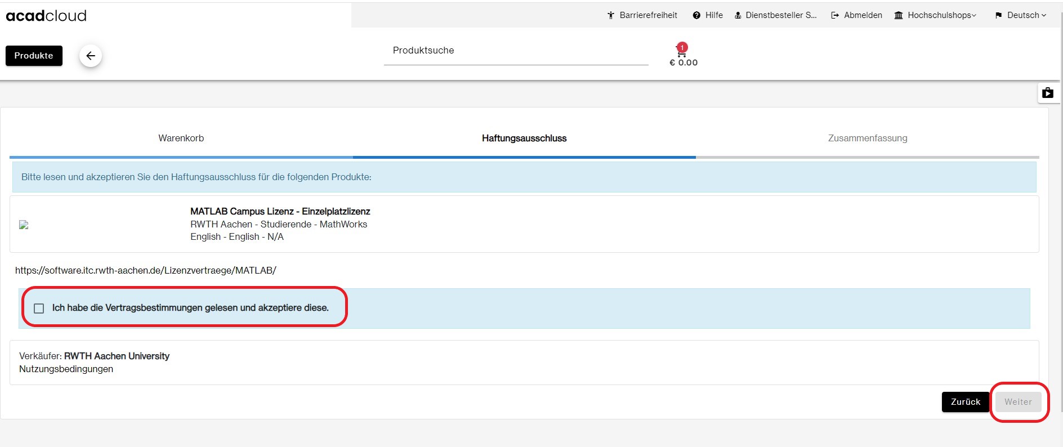Click the shopping cart icon
Screen dimensions: 1063x447
682,52
